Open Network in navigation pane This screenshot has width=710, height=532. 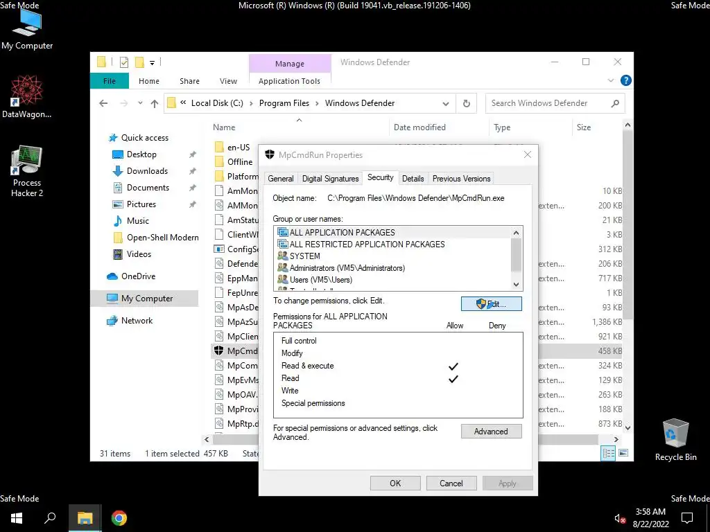tap(137, 321)
